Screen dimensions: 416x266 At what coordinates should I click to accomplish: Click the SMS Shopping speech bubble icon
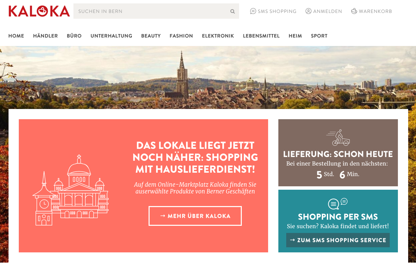[253, 11]
